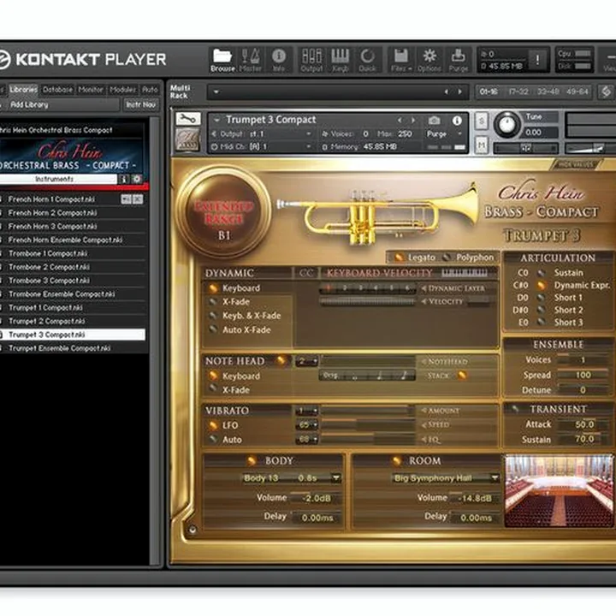Adjust the Velocity slider bar

367,302
